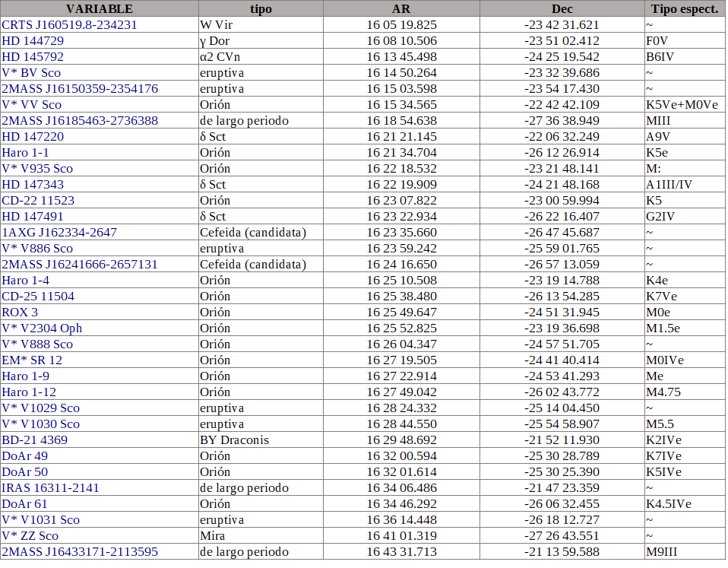Select the ROX 3 link
This screenshot has height=568, width=728.
click(x=20, y=312)
